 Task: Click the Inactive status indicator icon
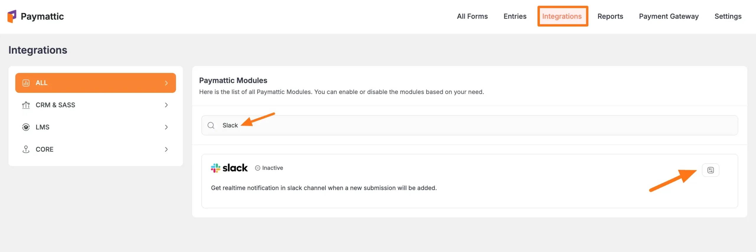coord(258,168)
